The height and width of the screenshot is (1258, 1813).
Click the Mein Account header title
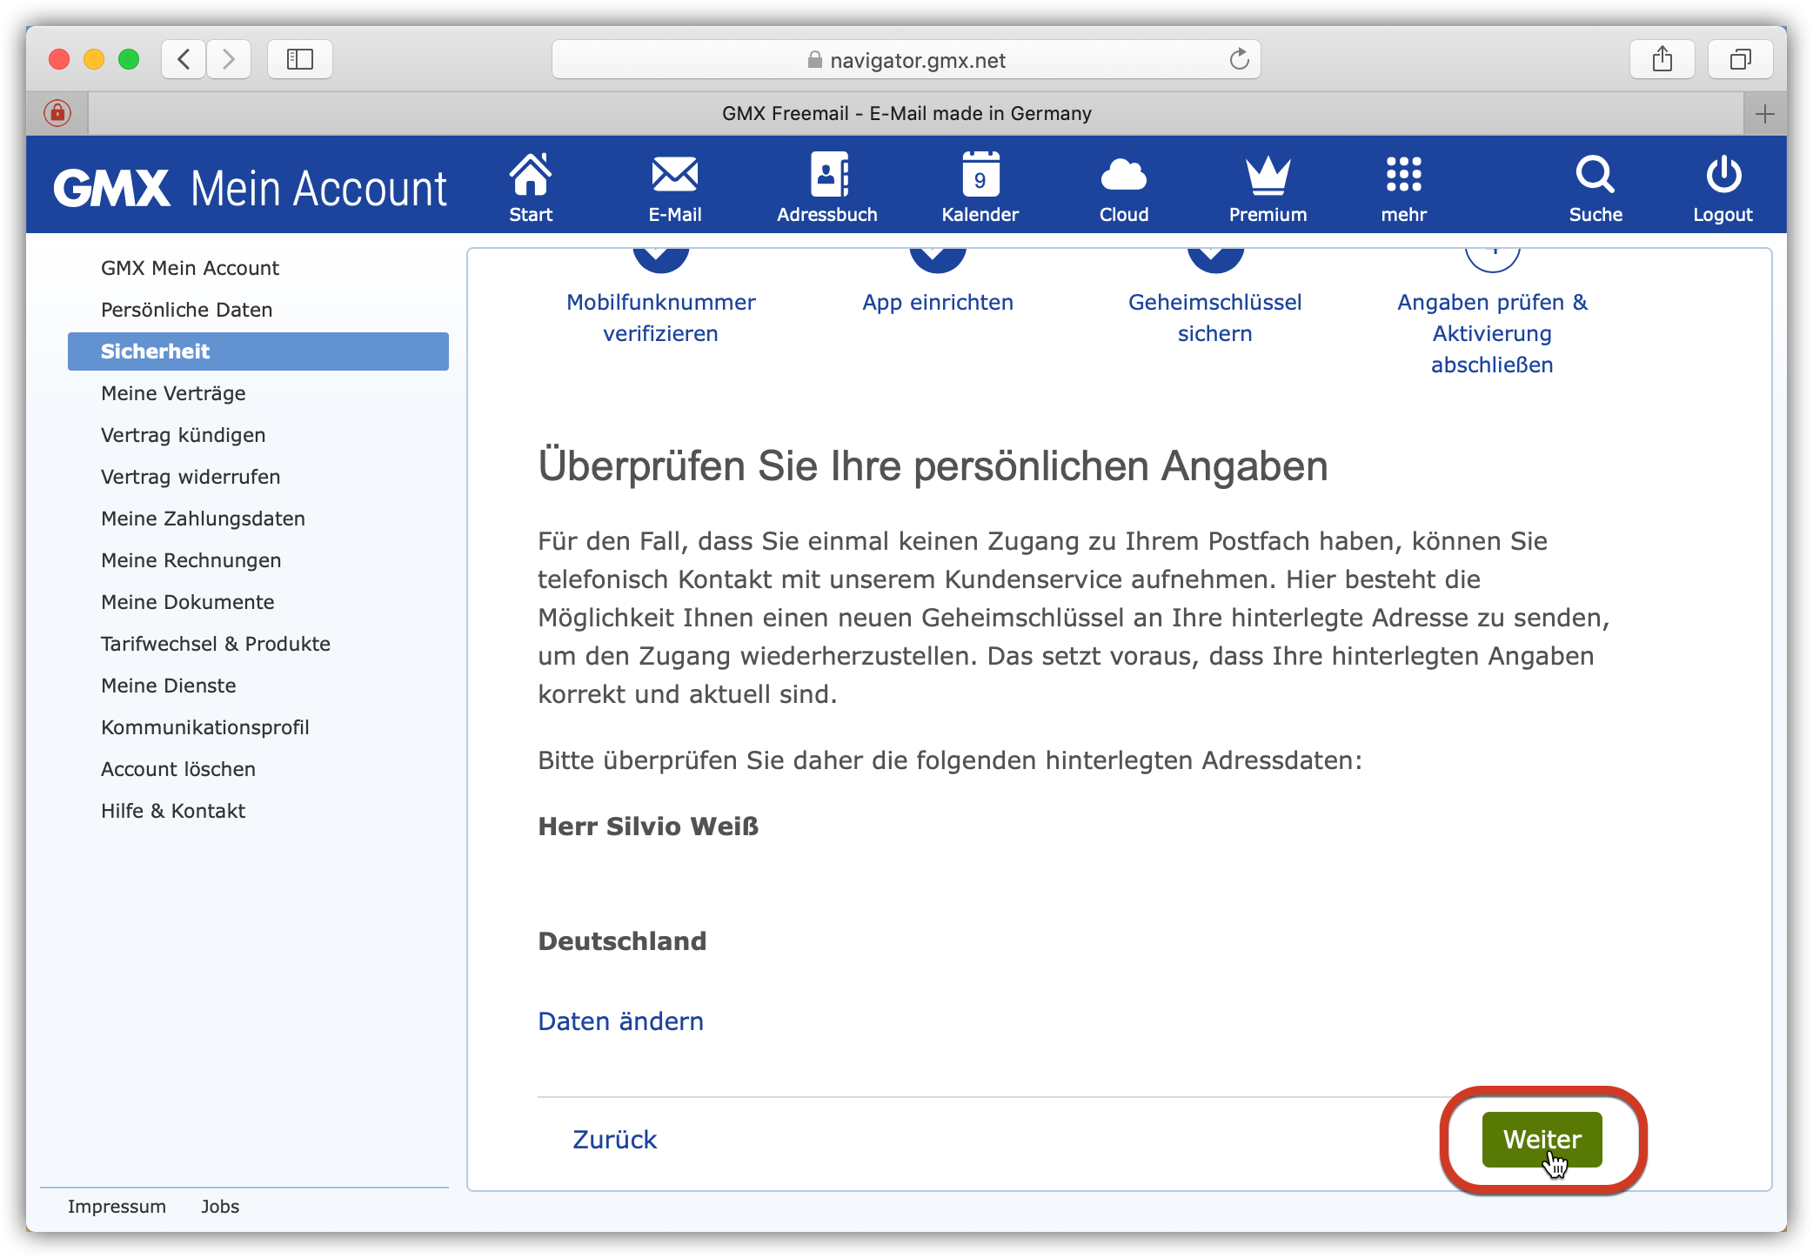tap(318, 189)
